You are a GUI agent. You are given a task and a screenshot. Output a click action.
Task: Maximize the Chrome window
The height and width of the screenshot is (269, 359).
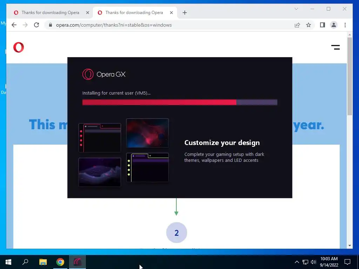point(328,9)
